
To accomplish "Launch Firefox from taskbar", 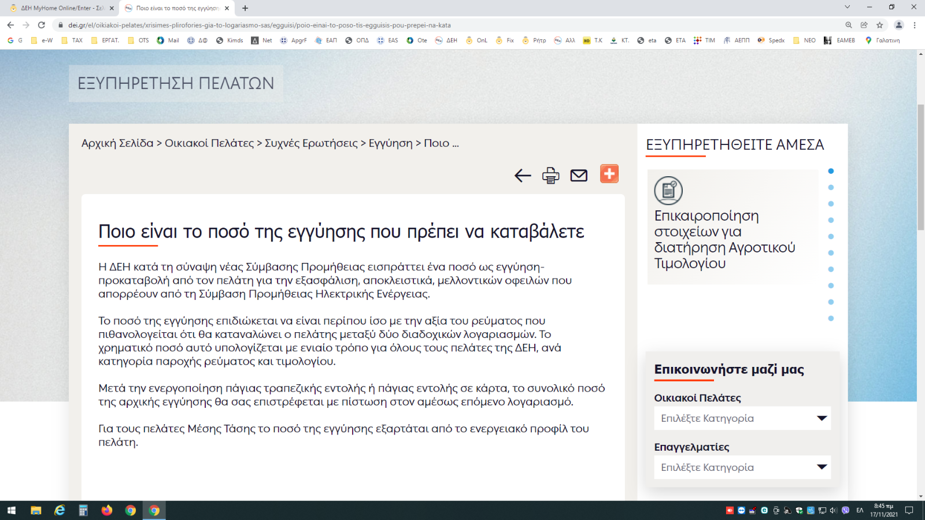I will [107, 510].
